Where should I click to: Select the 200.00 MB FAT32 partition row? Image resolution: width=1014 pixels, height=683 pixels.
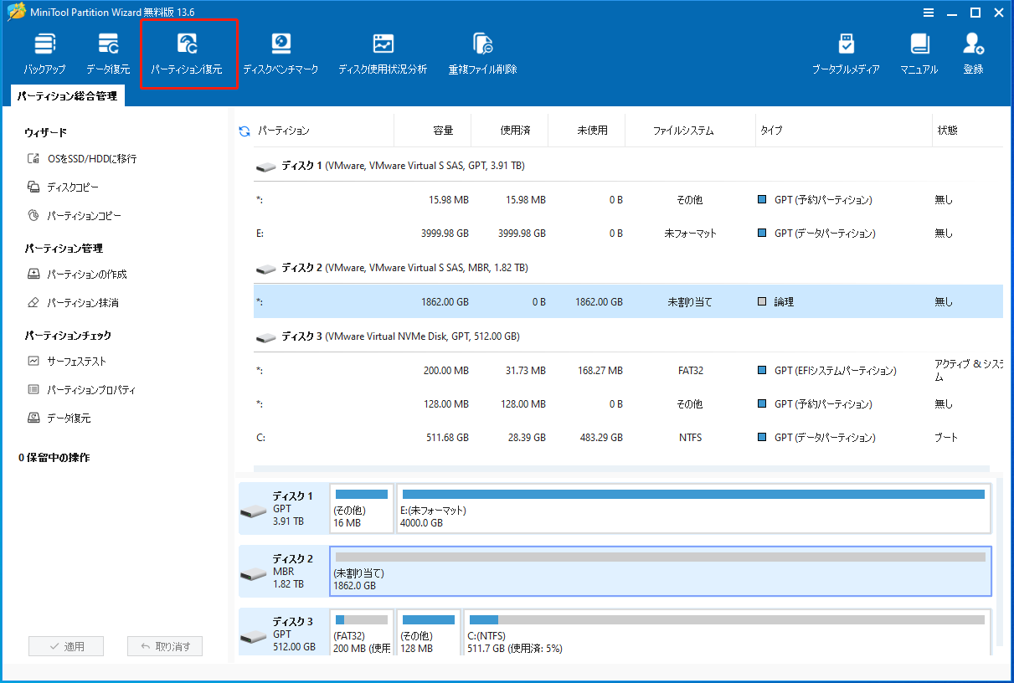click(628, 371)
